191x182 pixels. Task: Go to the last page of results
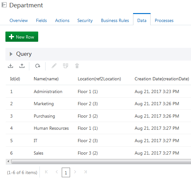click(x=85, y=172)
